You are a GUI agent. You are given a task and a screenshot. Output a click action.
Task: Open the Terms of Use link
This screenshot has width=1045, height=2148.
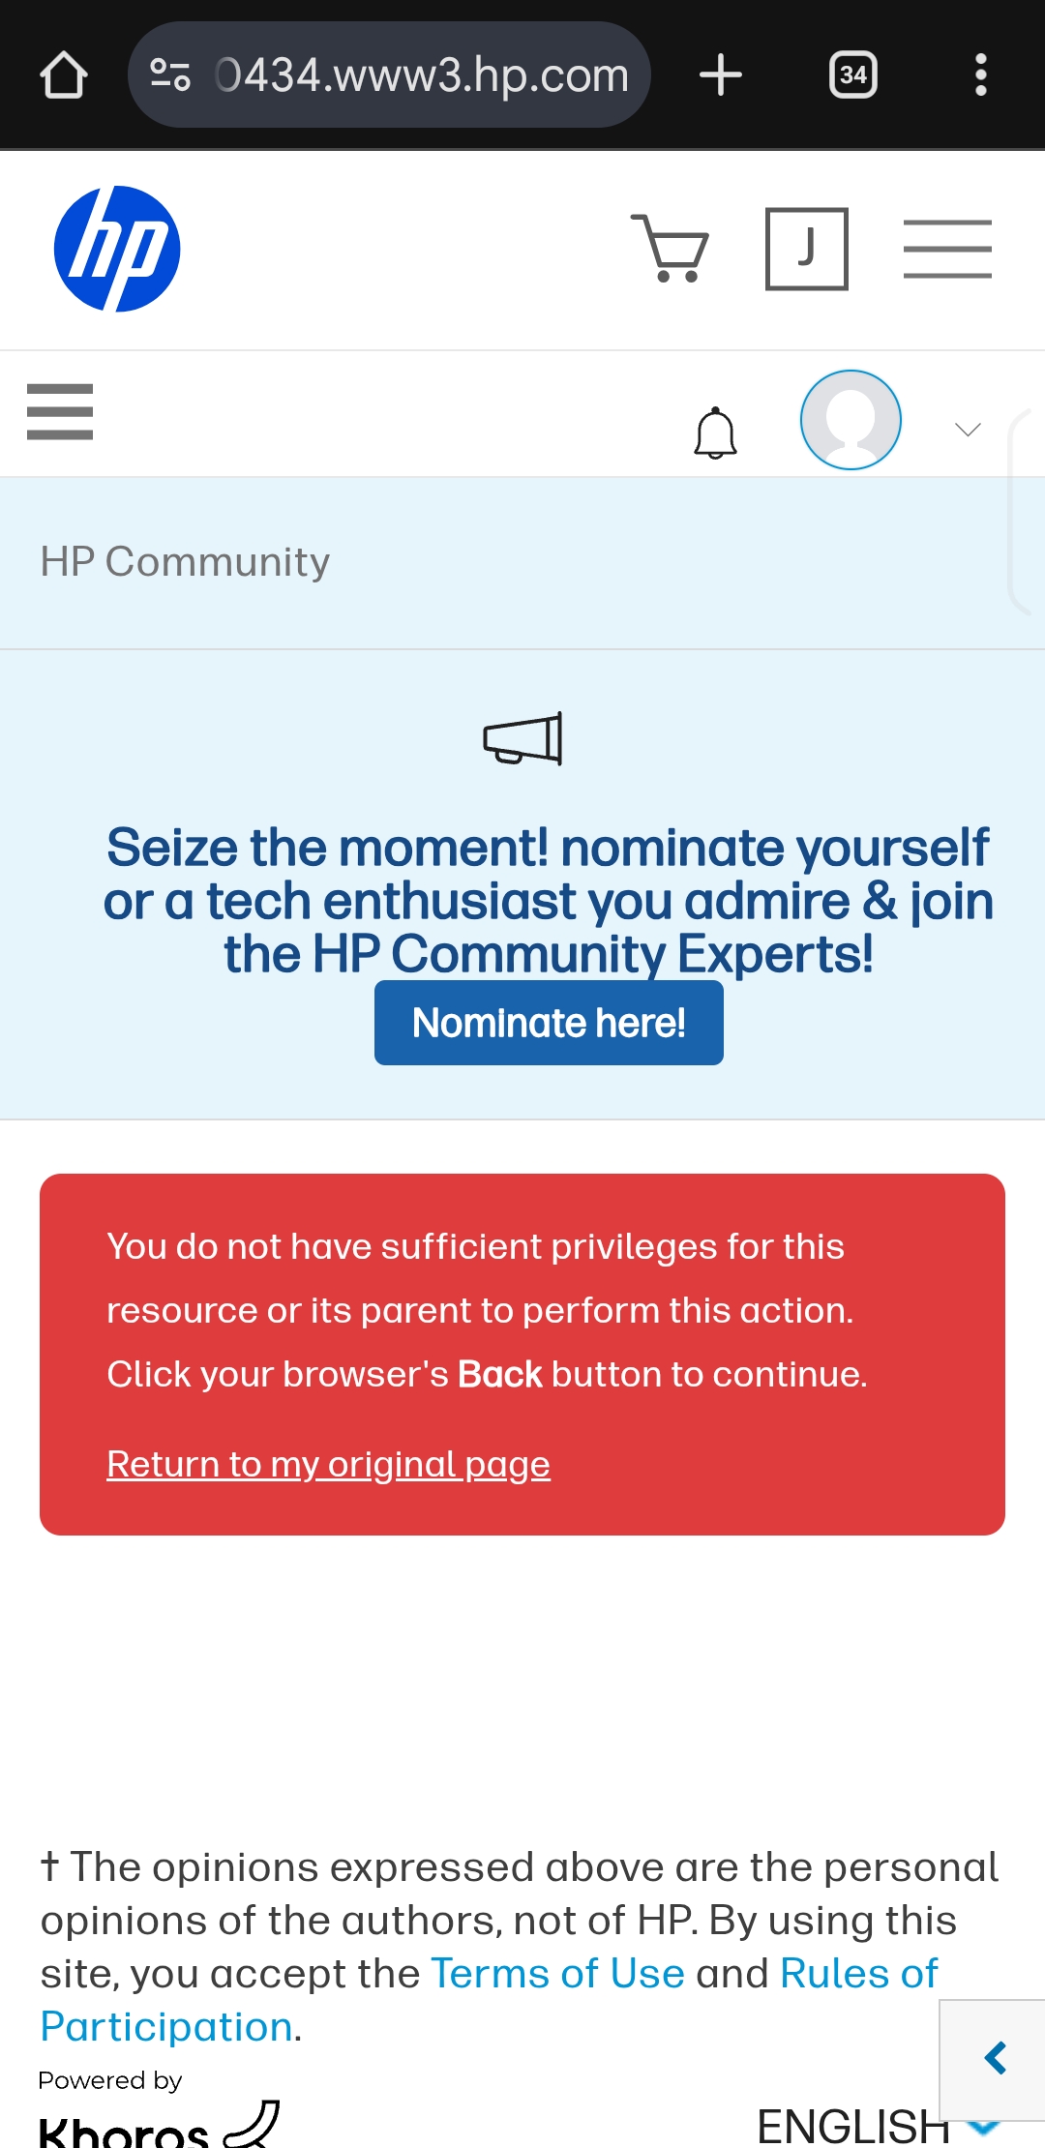(x=557, y=1973)
